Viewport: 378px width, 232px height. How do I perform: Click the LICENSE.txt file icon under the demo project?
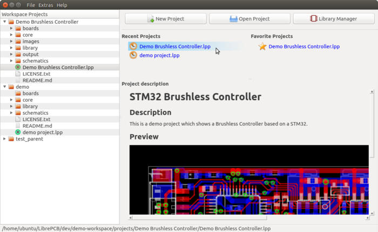18,119
